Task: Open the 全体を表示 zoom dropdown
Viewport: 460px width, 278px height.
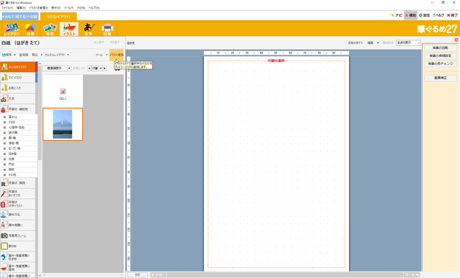Action: [408, 43]
